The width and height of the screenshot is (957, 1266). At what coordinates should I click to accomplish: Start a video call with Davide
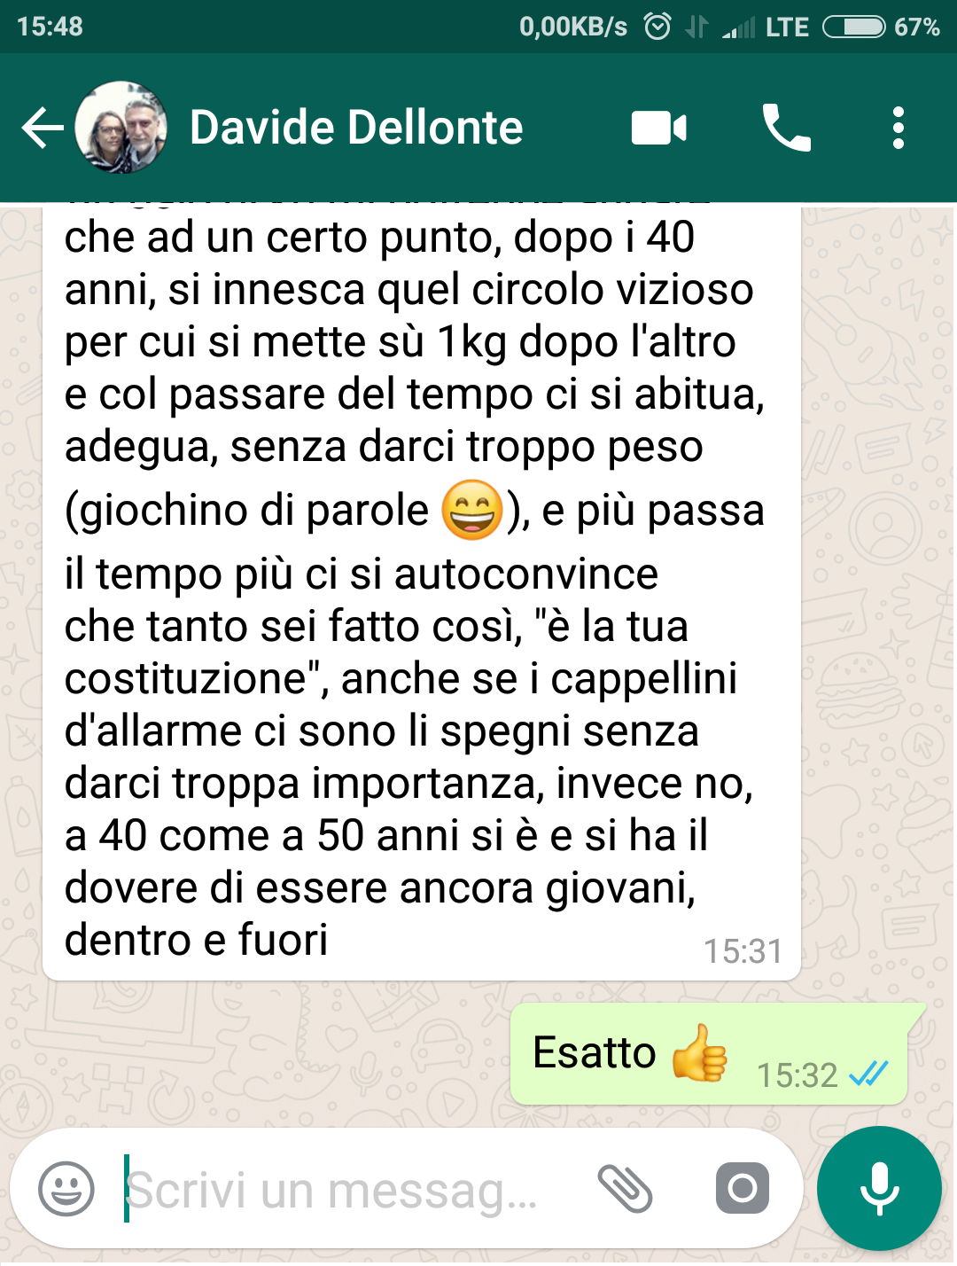[x=658, y=129]
